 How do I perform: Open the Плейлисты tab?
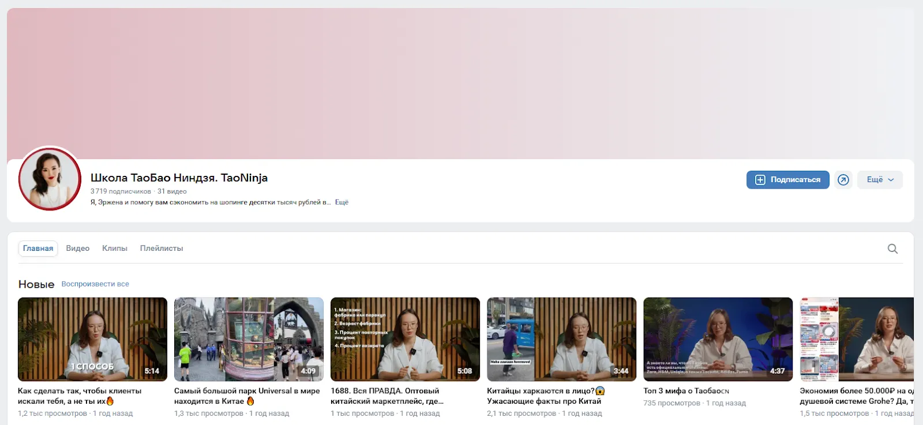pyautogui.click(x=162, y=249)
